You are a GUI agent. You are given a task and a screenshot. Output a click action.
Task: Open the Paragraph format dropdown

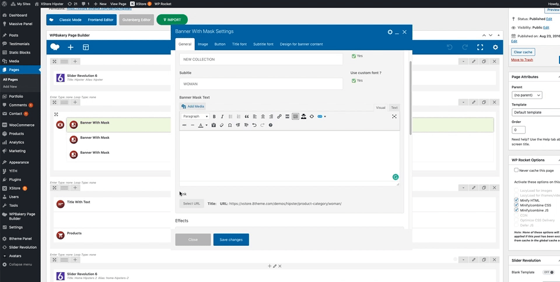click(x=195, y=117)
